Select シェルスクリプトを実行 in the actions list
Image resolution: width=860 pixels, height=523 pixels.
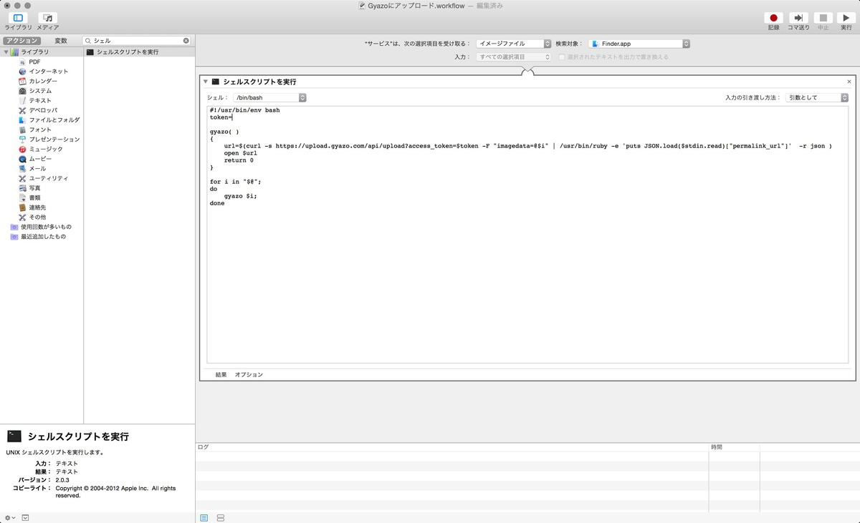(x=139, y=52)
